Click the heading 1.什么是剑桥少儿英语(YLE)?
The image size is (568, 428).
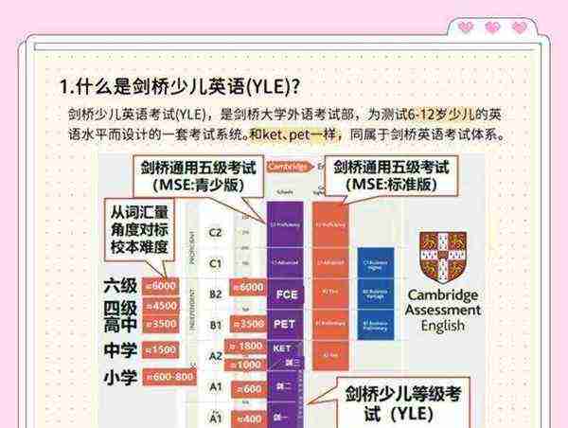(x=180, y=86)
